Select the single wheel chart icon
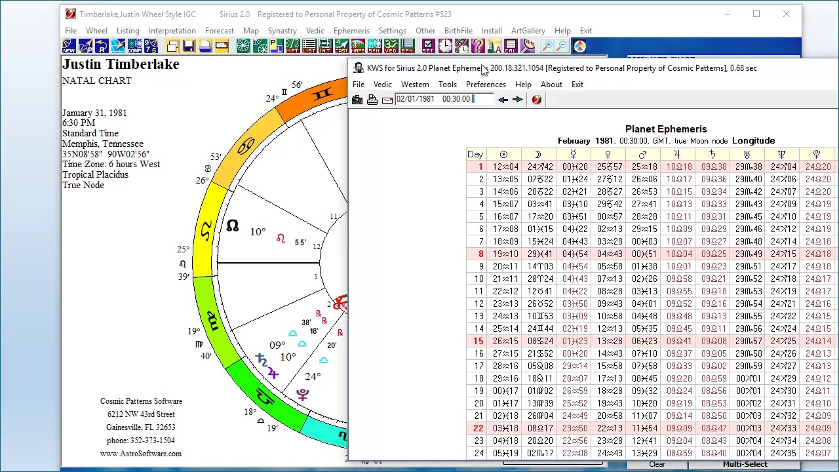 pyautogui.click(x=243, y=47)
